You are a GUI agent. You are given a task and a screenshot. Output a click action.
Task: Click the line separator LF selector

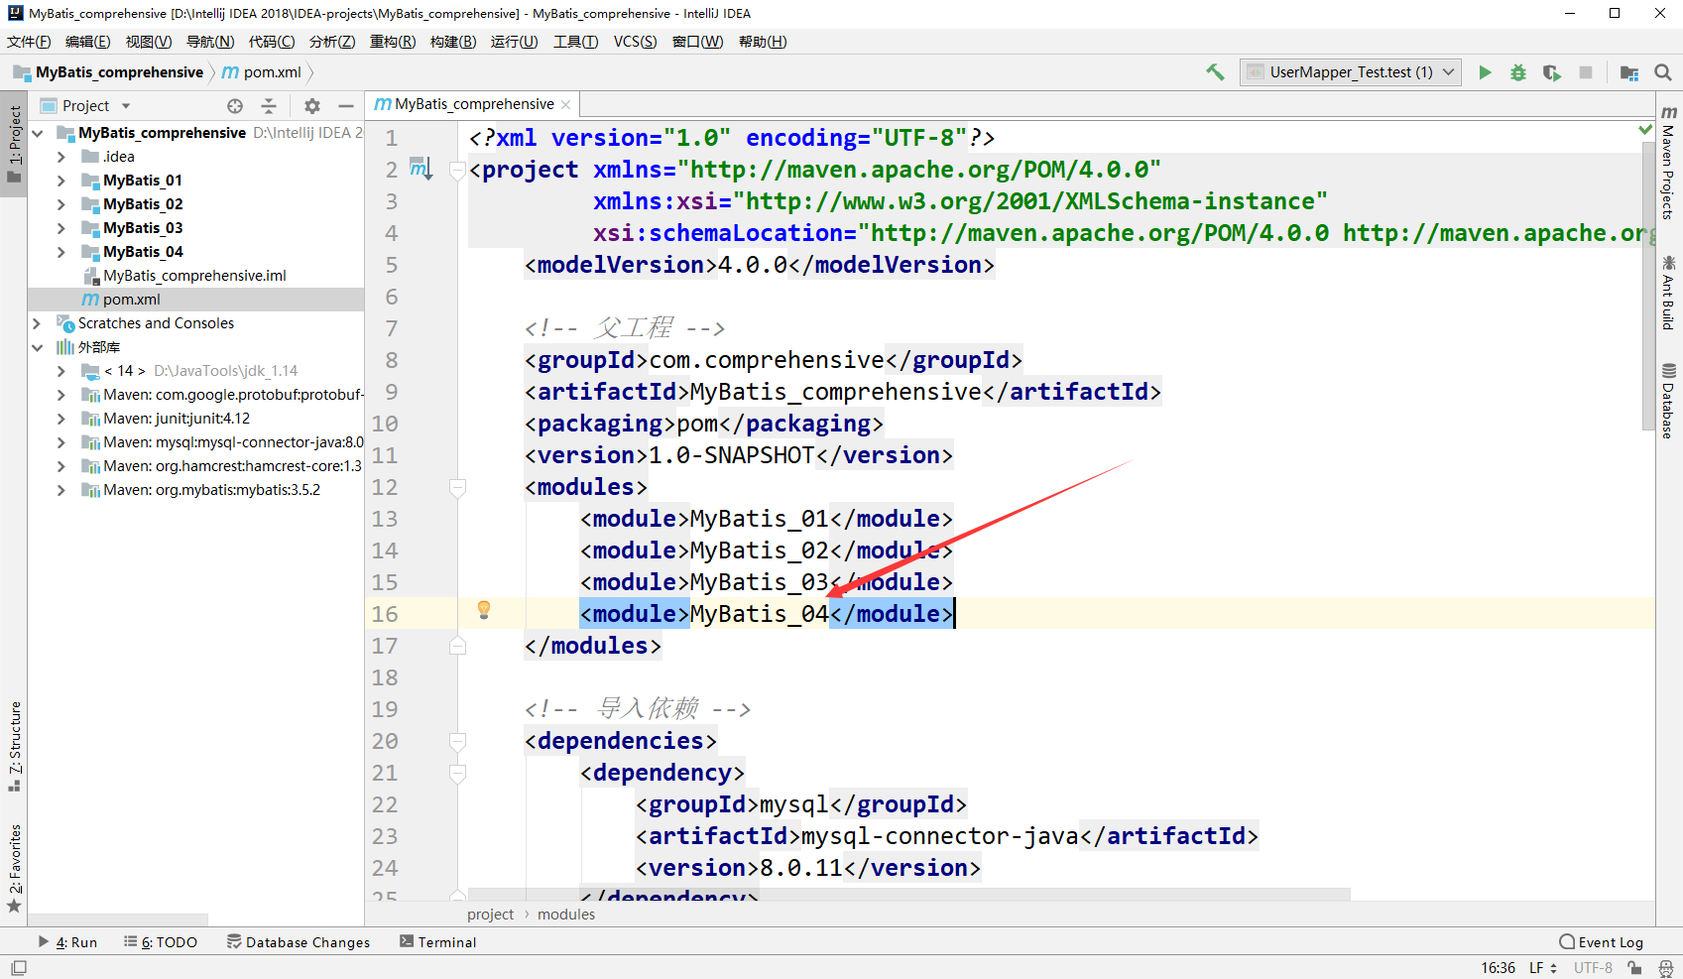[1542, 968]
